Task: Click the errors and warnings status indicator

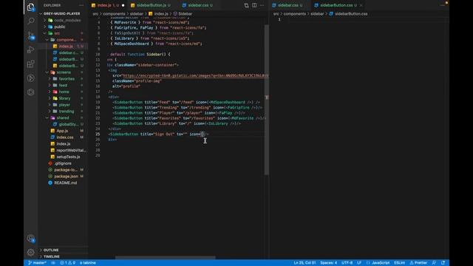Action: pyautogui.click(x=67, y=263)
